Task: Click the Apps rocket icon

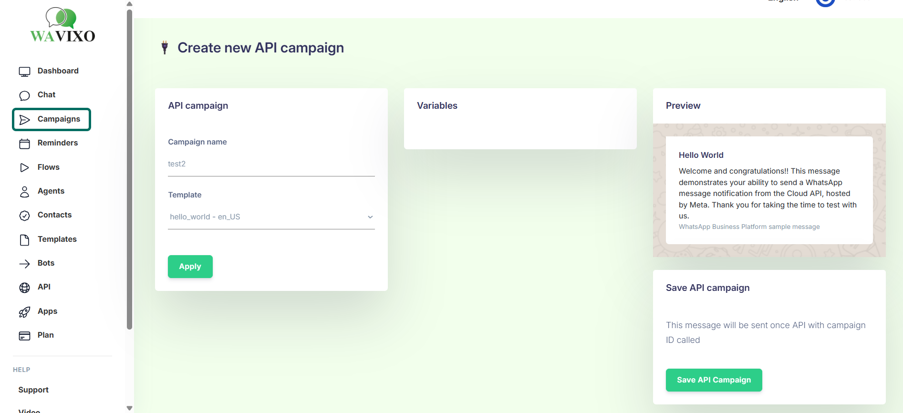Action: point(24,312)
